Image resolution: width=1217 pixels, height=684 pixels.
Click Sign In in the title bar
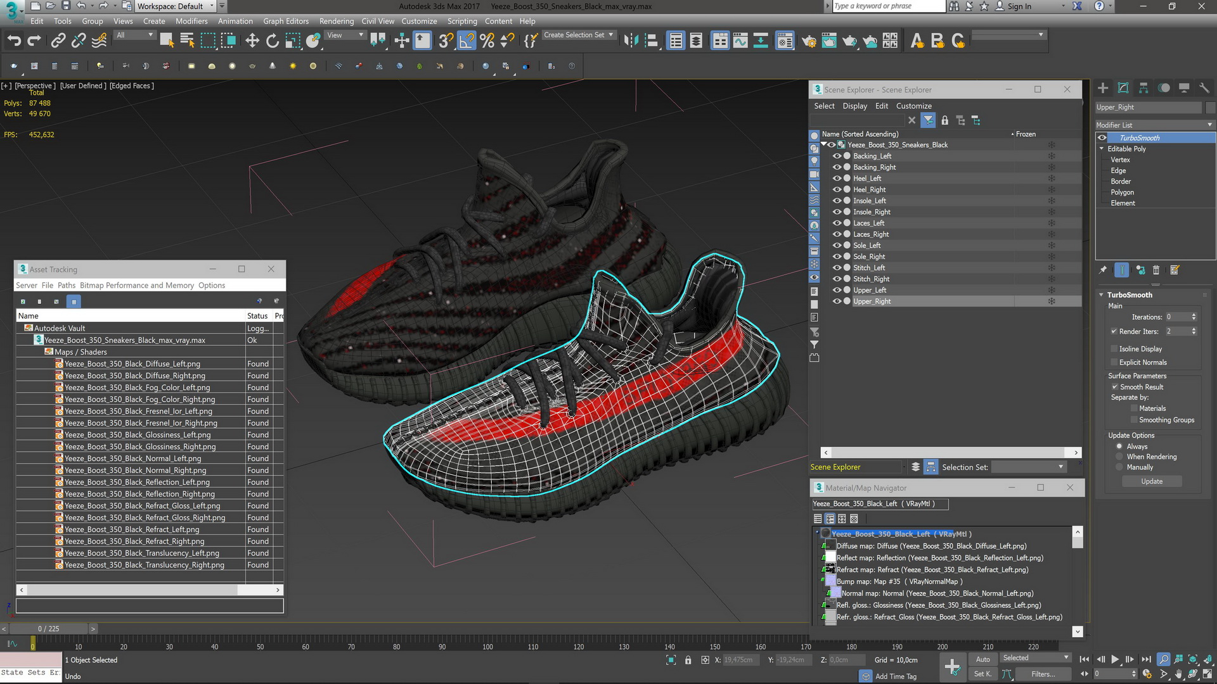pyautogui.click(x=1019, y=6)
